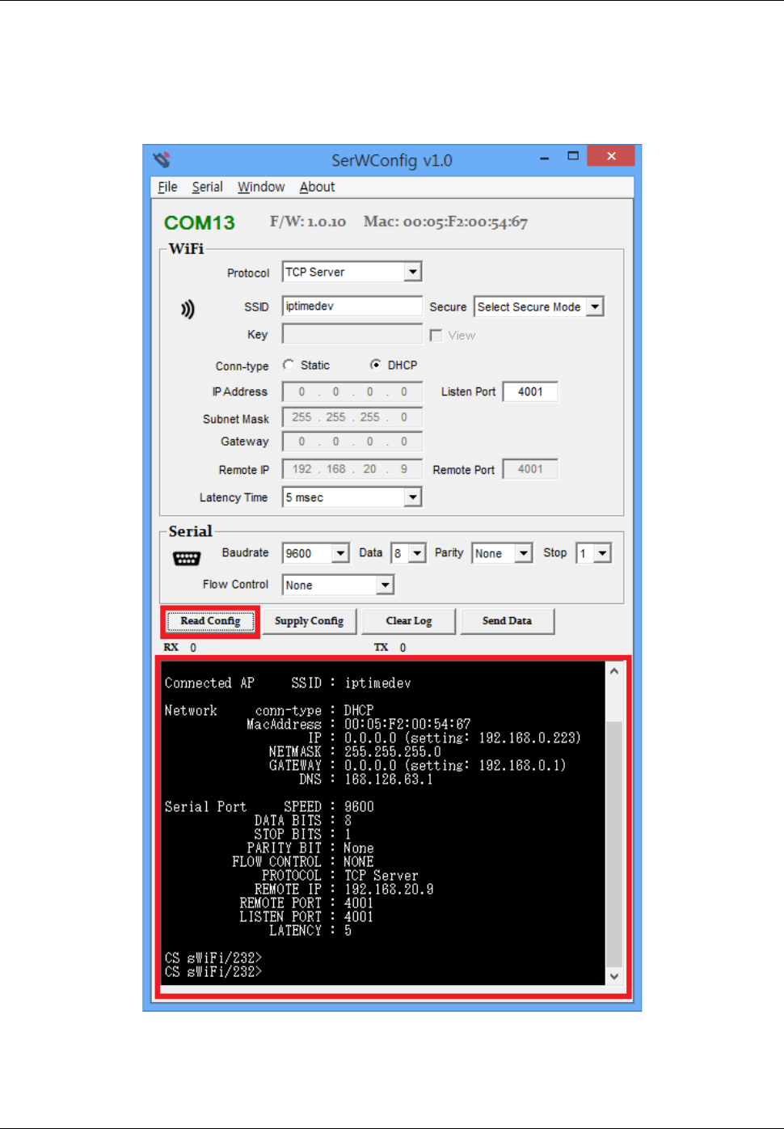Screen dimensions: 784x1129
Task: Click the Supply Config button
Action: [x=310, y=621]
